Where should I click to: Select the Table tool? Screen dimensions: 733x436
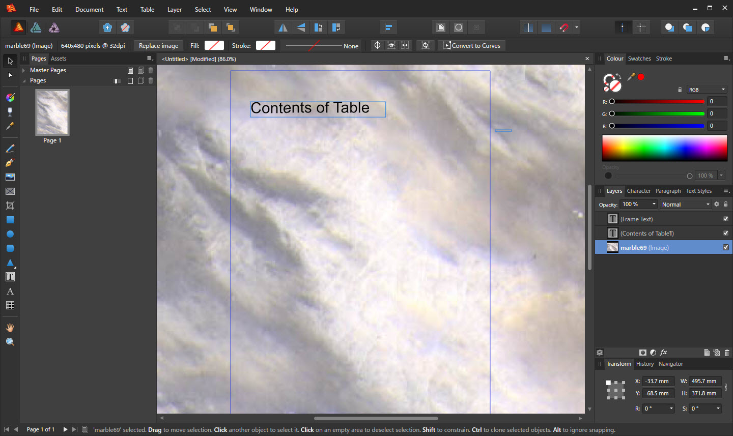coord(10,306)
